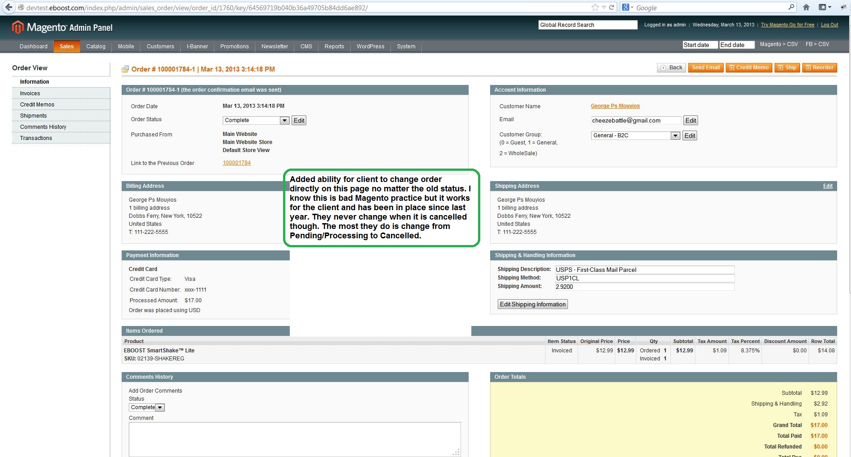851x457 pixels.
Task: Click the Start date input field
Action: [700, 45]
